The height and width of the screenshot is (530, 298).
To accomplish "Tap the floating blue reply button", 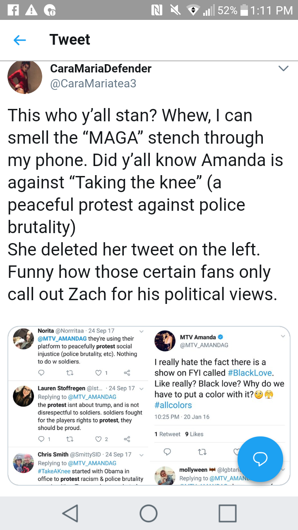I will 260,459.
